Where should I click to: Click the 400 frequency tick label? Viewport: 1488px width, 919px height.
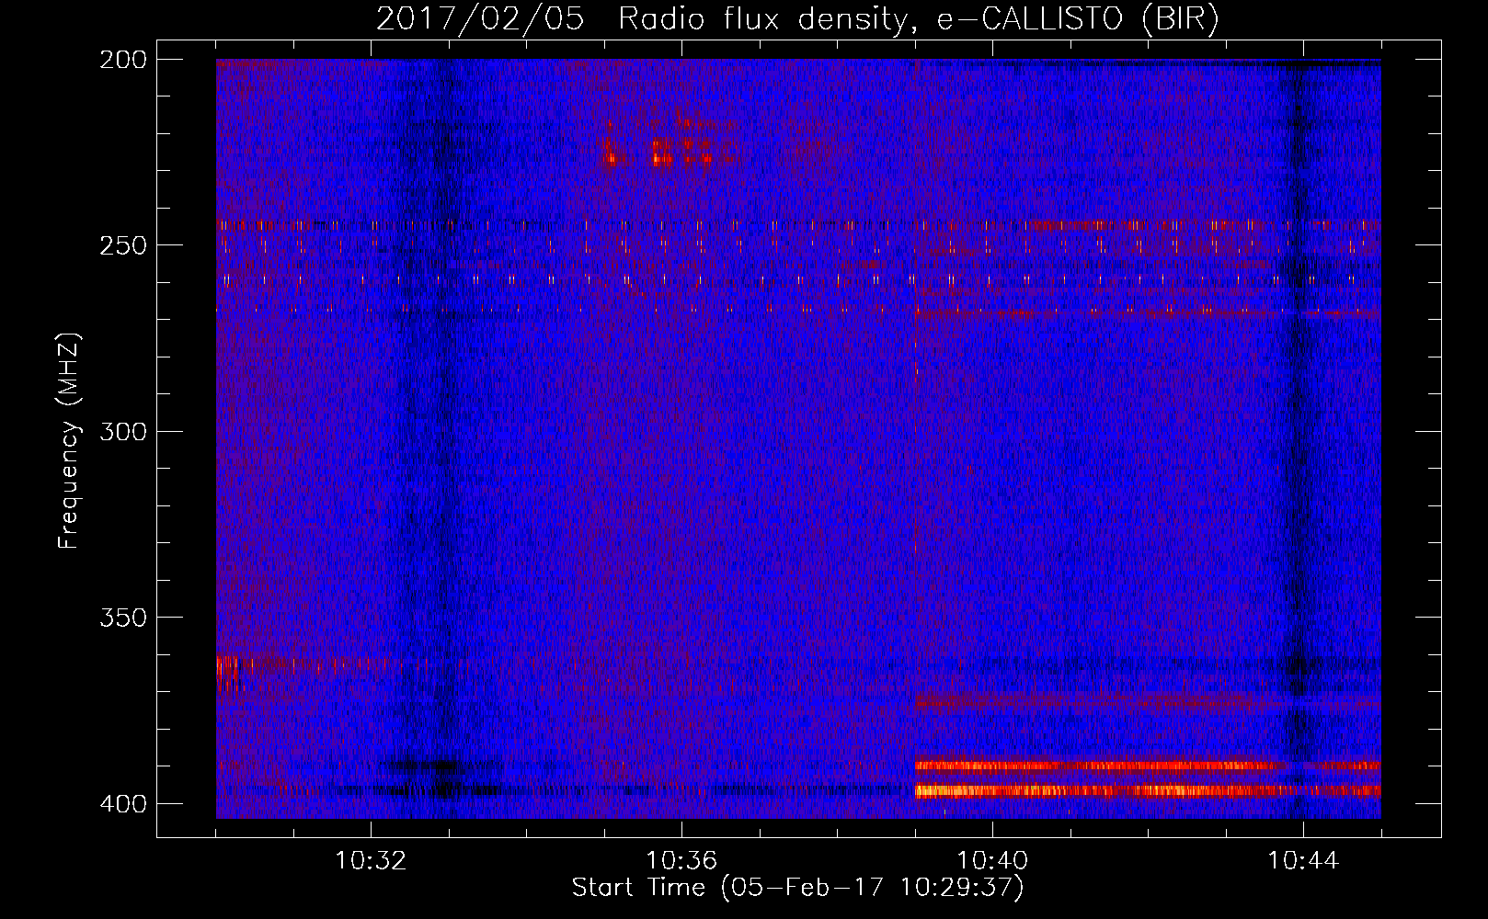point(122,803)
